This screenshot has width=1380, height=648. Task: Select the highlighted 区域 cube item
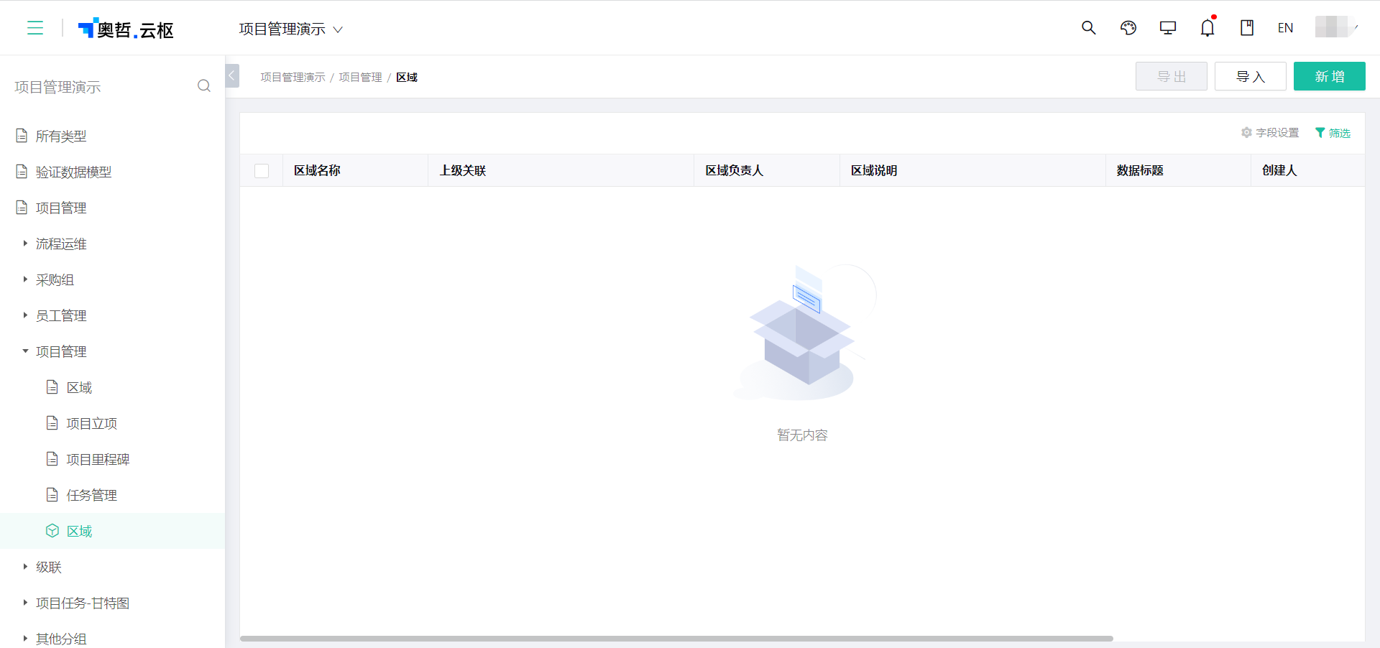[x=112, y=531]
